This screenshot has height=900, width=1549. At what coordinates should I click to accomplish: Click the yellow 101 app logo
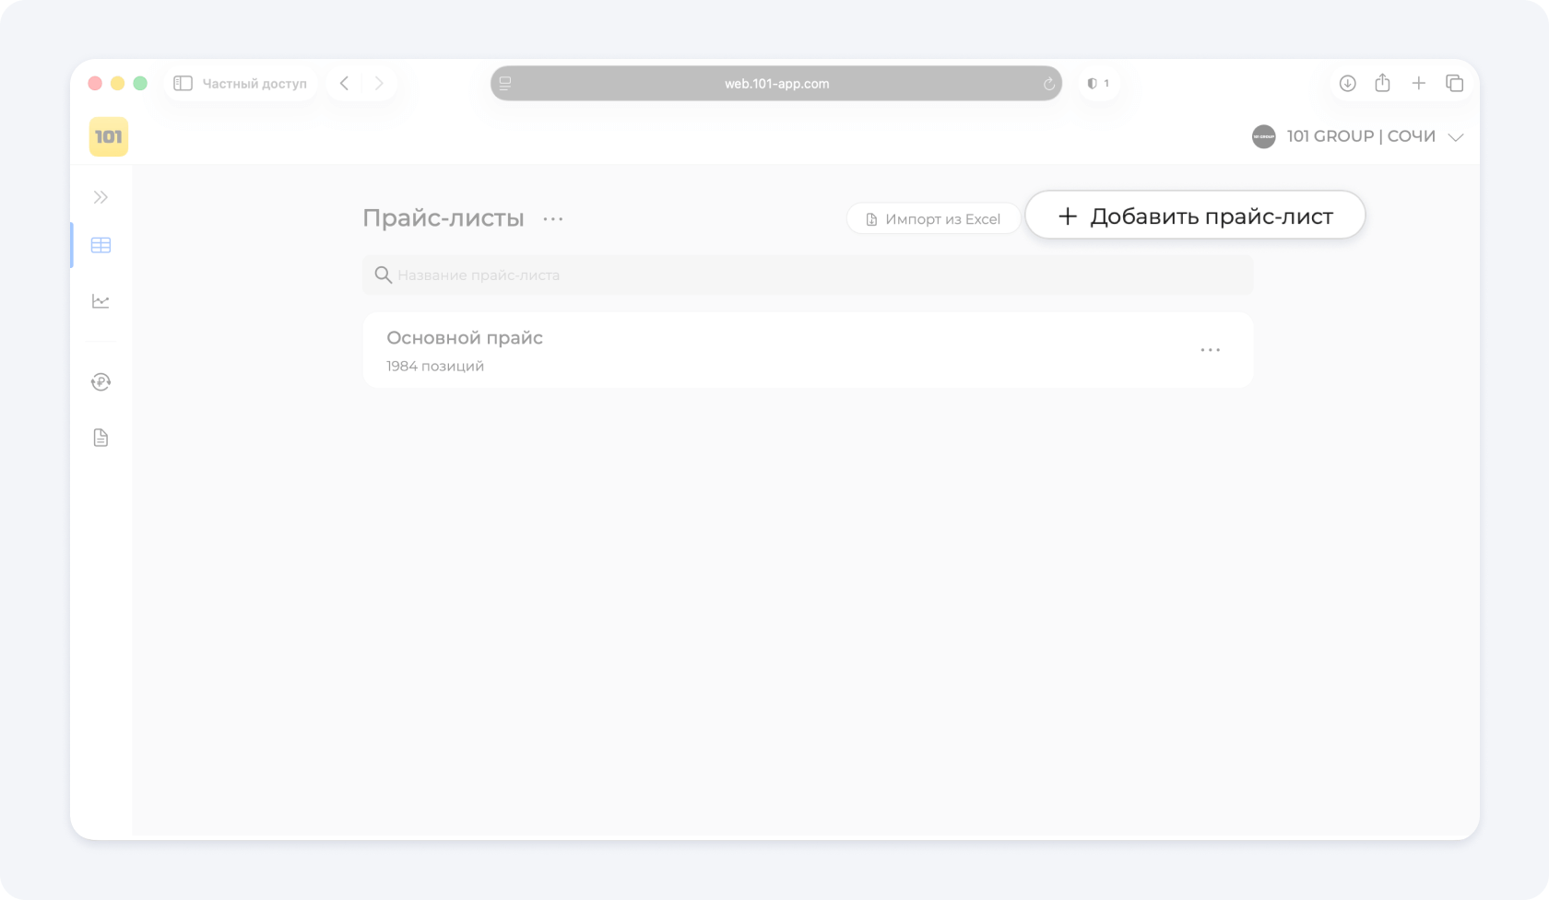(108, 137)
